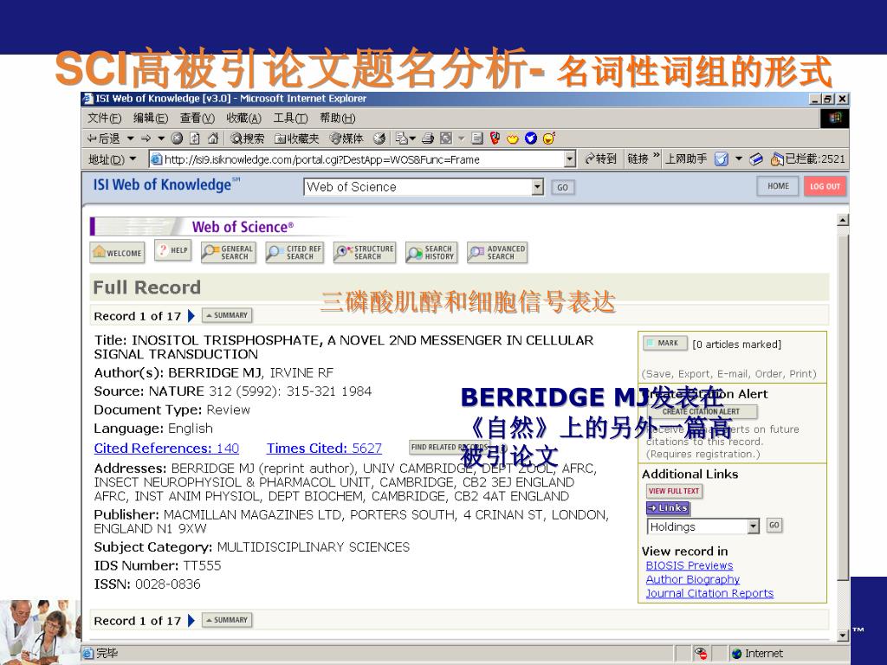Click the HOME button
This screenshot has height=665, width=887.
click(x=778, y=186)
